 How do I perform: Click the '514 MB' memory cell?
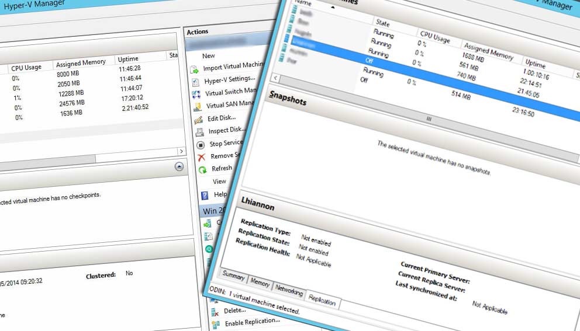tap(461, 95)
